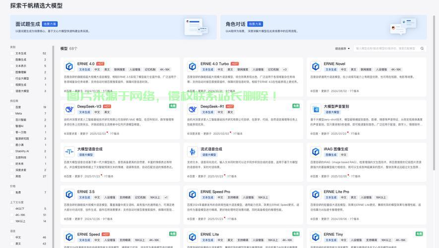Click the 模型 68个 count heading

[69, 49]
